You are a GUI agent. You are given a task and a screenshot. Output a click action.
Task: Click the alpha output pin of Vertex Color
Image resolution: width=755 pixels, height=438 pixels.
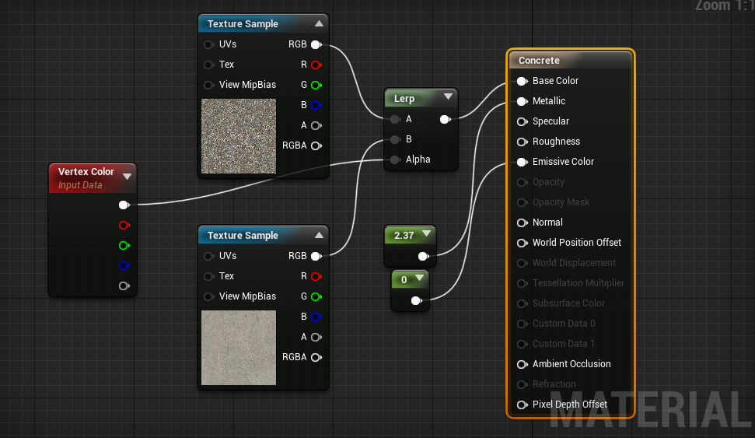pyautogui.click(x=124, y=286)
